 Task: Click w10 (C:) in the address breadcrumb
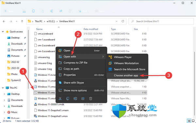click(51, 21)
